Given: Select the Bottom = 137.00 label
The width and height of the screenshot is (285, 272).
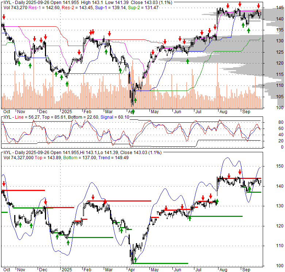Looking at the screenshot, I should point(80,158).
